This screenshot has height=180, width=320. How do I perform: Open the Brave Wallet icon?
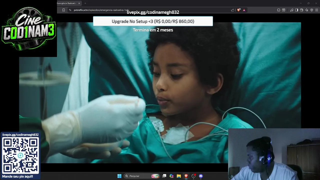pos(301,10)
